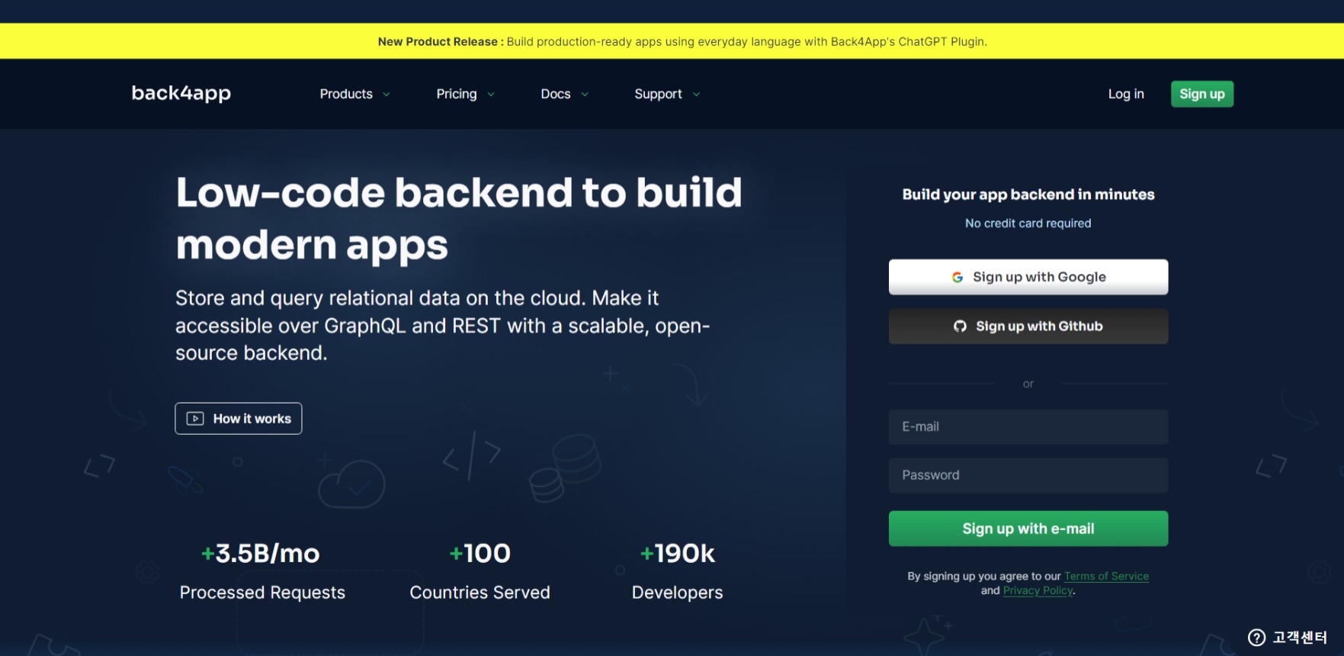Click the green Sign up button in header

click(1202, 94)
